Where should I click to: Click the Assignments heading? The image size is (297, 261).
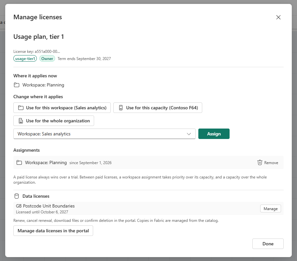pos(26,150)
